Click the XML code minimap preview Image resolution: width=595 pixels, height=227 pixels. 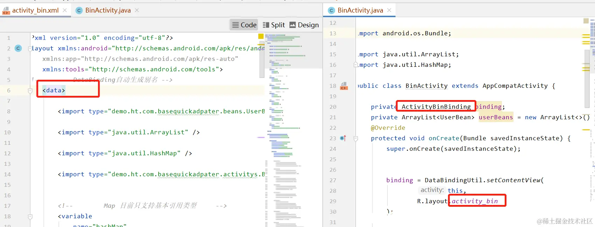pyautogui.click(x=294, y=129)
